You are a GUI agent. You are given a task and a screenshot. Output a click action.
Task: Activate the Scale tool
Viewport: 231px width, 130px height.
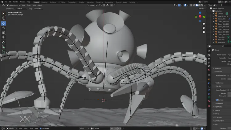click(4, 32)
